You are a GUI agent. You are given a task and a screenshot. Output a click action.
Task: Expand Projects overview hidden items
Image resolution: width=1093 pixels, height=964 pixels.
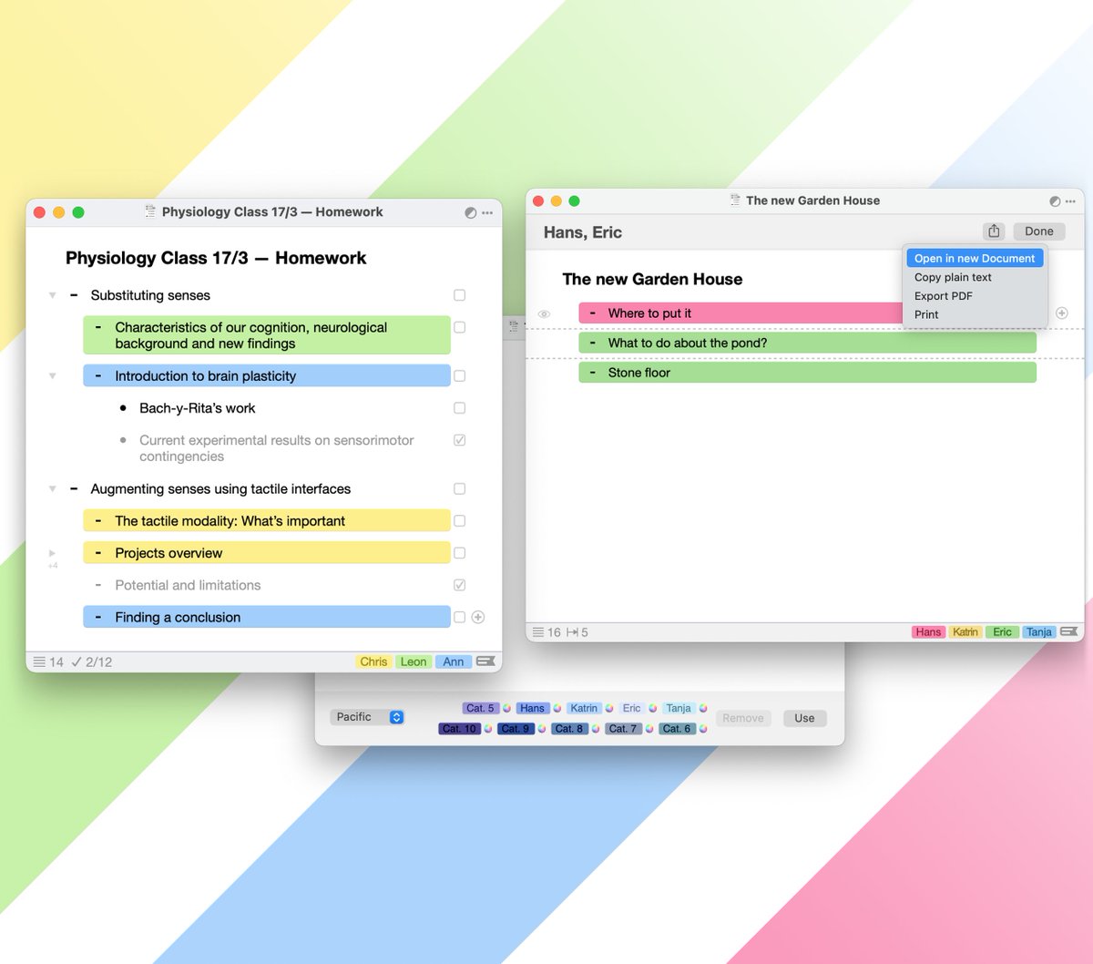coord(52,553)
